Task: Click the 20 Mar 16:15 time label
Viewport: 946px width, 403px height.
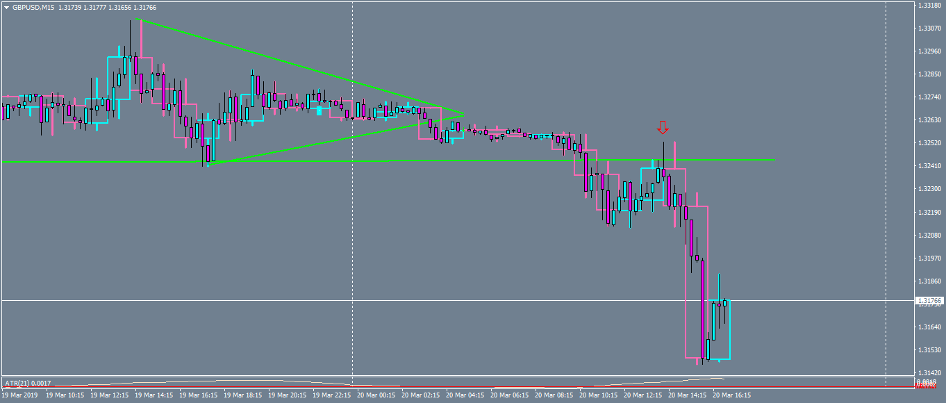Action: 732,395
